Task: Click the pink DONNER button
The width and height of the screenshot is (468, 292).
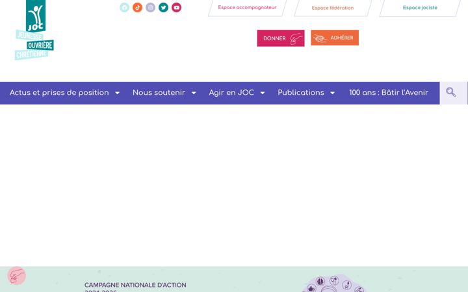Action: coord(281,38)
